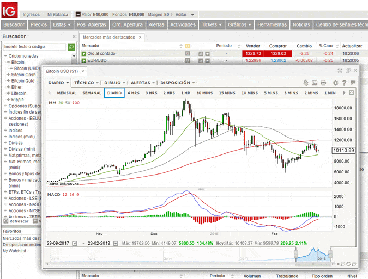Click Refrescar icon in Buscador panel
The width and height of the screenshot is (368, 279).
6,221
